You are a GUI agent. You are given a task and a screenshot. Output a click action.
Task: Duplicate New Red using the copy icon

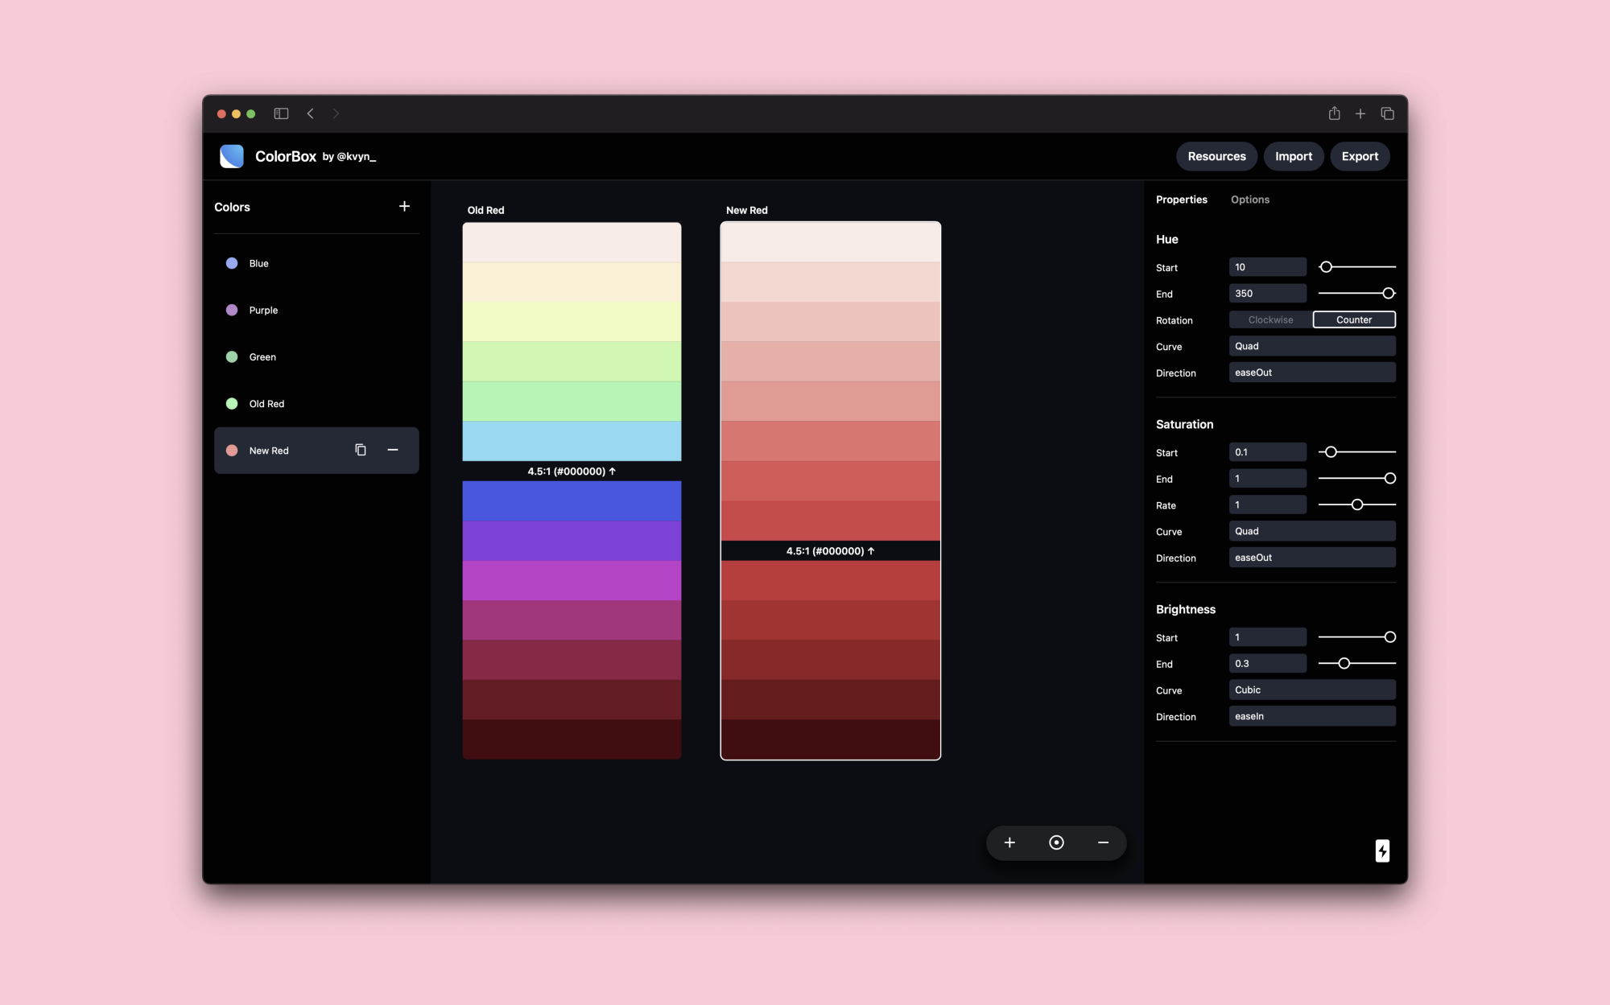pyautogui.click(x=360, y=450)
